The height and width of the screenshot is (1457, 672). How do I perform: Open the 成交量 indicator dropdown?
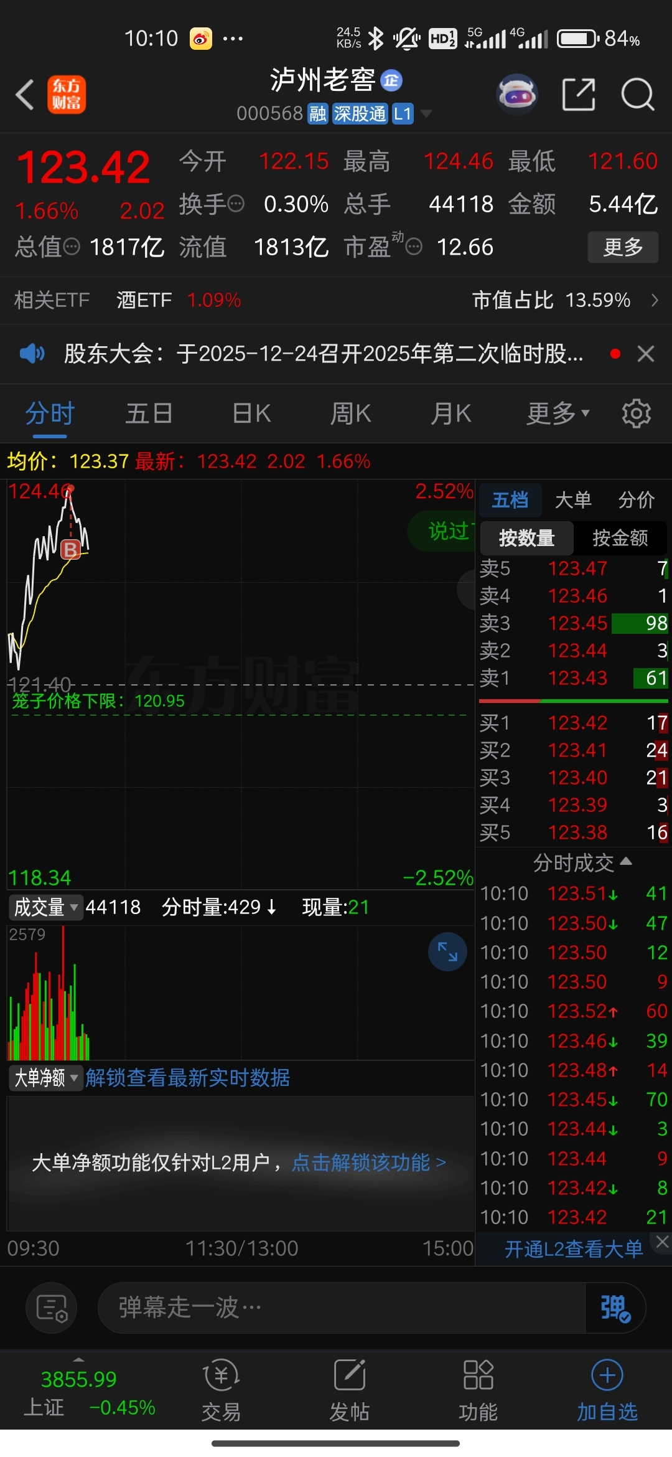(46, 907)
